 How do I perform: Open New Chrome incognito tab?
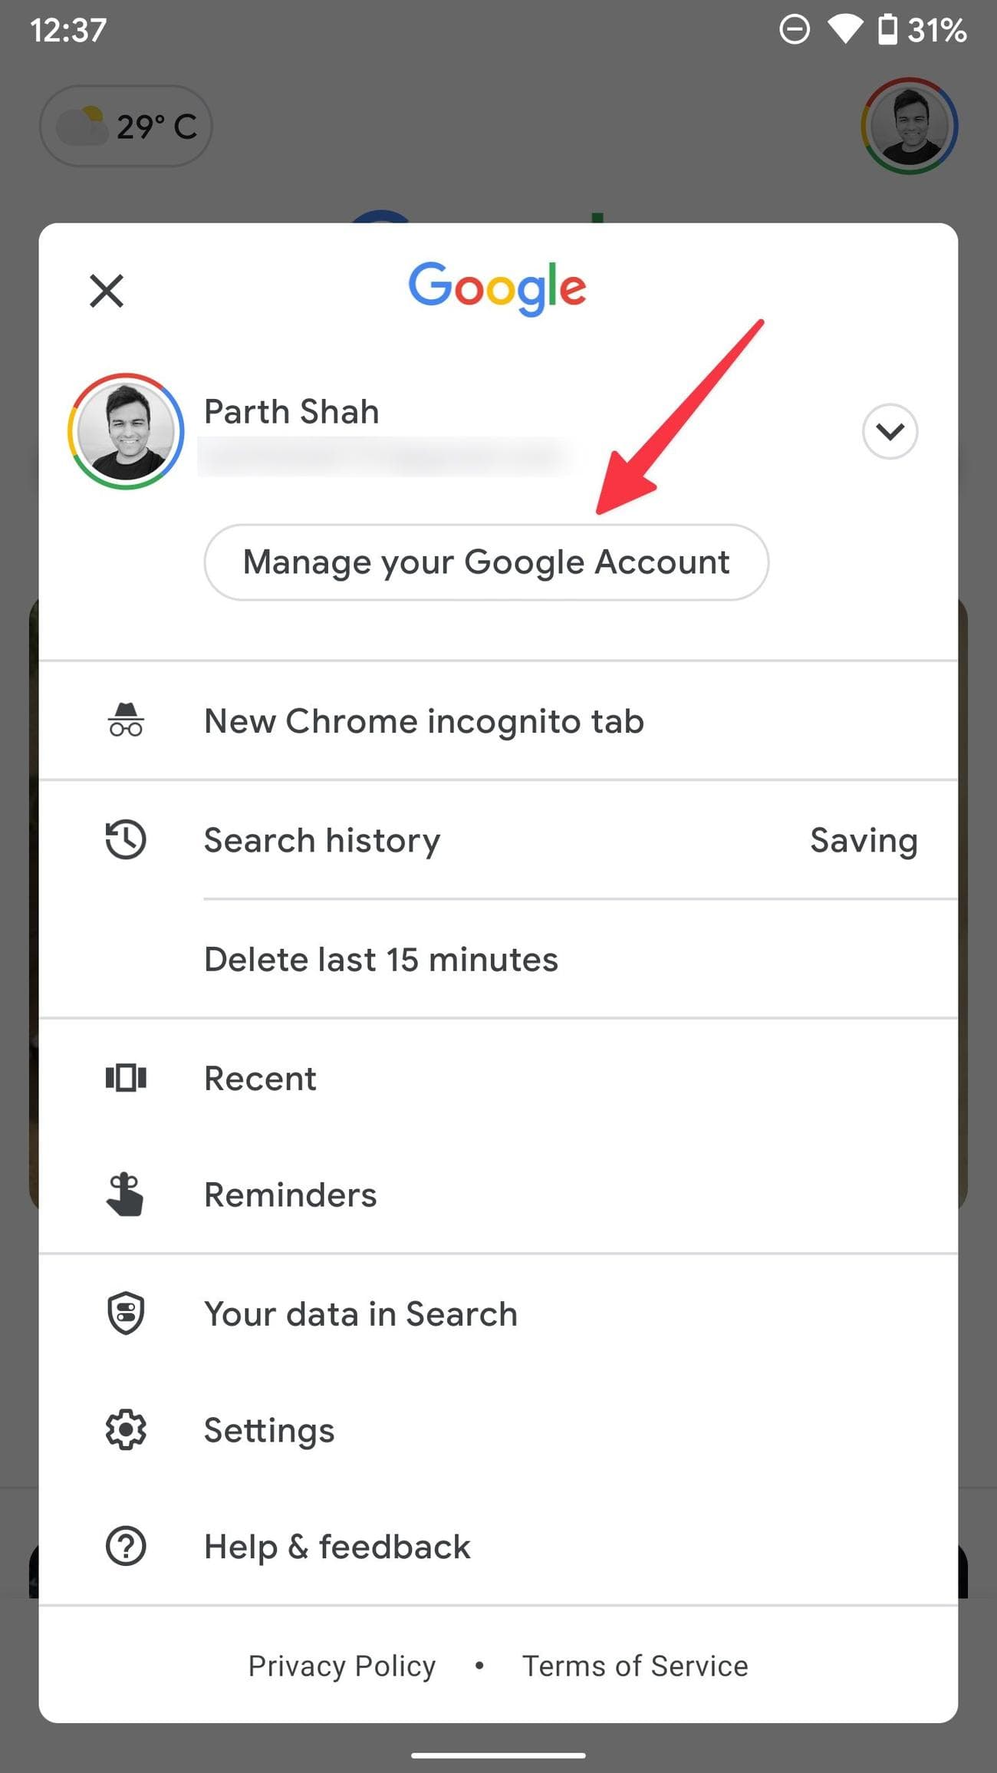point(498,720)
